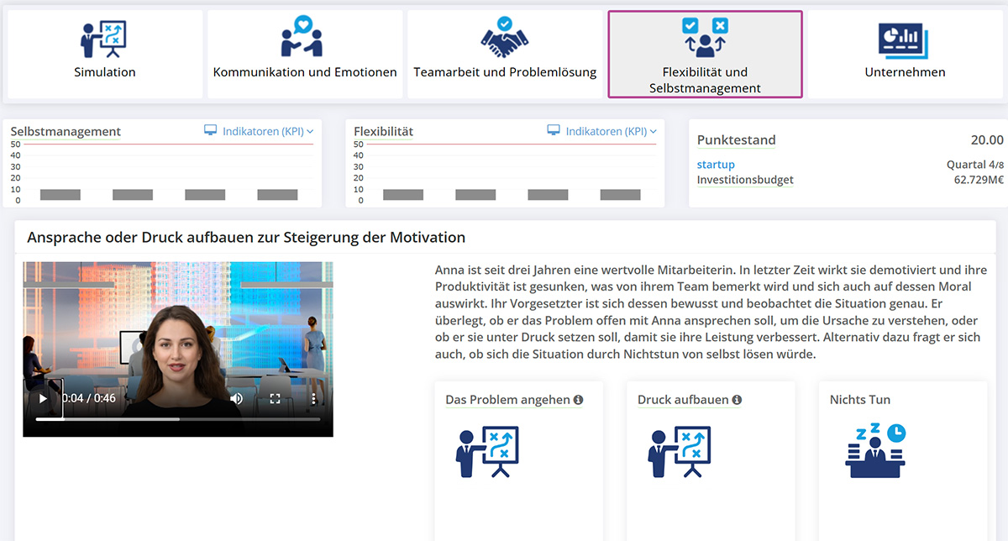Image resolution: width=1008 pixels, height=541 pixels.
Task: Click the Selbstmanagement chart title
Action: point(66,131)
